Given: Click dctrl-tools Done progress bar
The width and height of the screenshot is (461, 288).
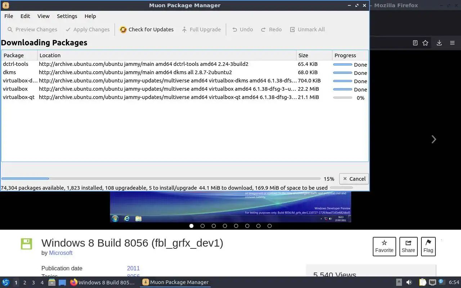Looking at the screenshot, I should point(343,64).
